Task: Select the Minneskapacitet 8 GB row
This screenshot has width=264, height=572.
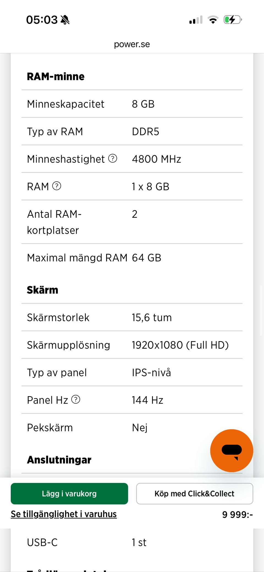Action: pyautogui.click(x=132, y=104)
